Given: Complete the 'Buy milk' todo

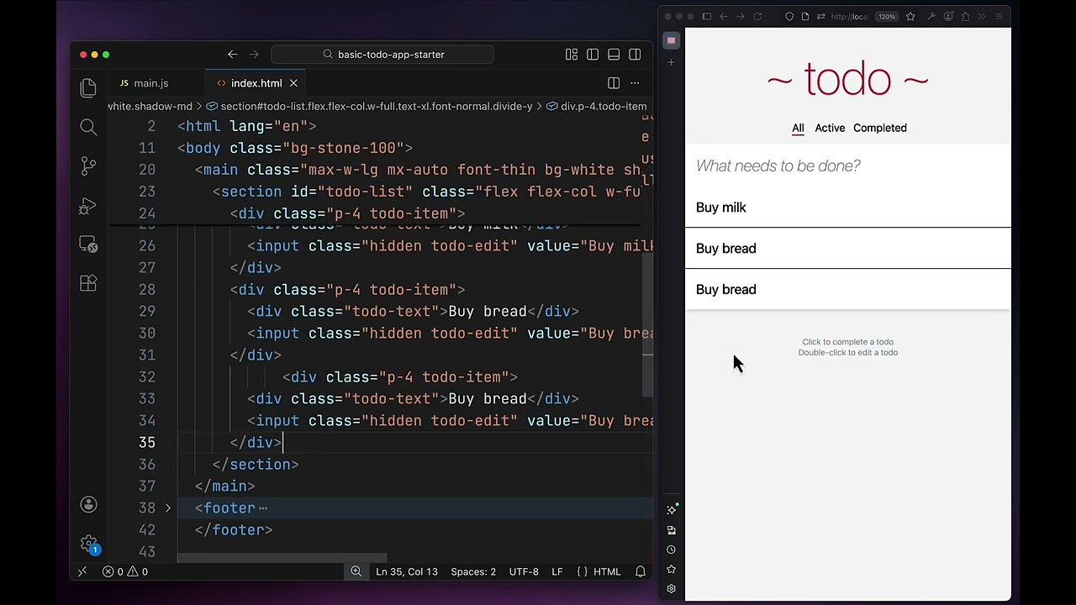Looking at the screenshot, I should click(x=848, y=208).
